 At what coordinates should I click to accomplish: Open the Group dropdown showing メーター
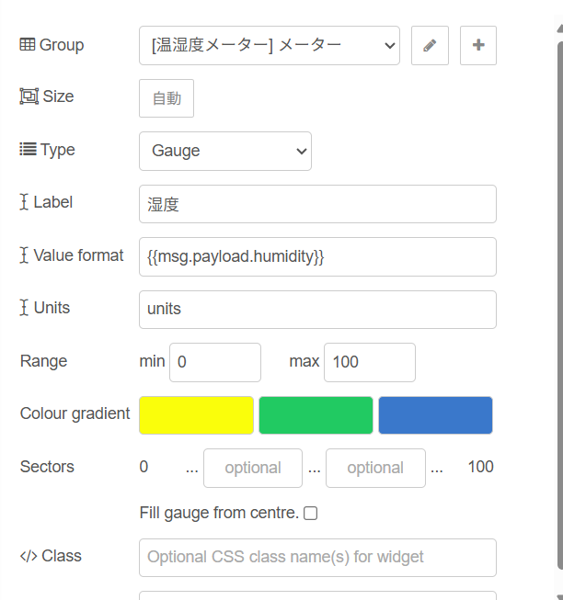270,46
